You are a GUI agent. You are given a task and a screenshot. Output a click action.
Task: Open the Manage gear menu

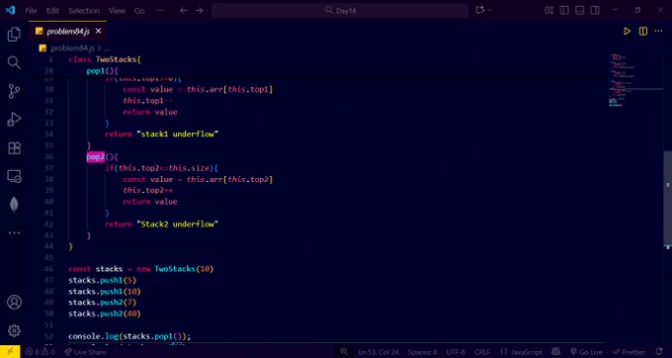click(x=14, y=330)
